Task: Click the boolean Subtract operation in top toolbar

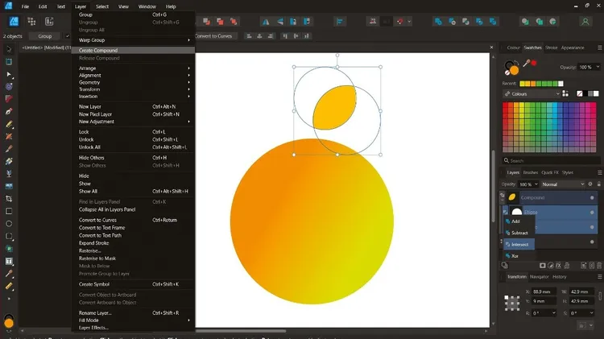Action: coord(452,22)
